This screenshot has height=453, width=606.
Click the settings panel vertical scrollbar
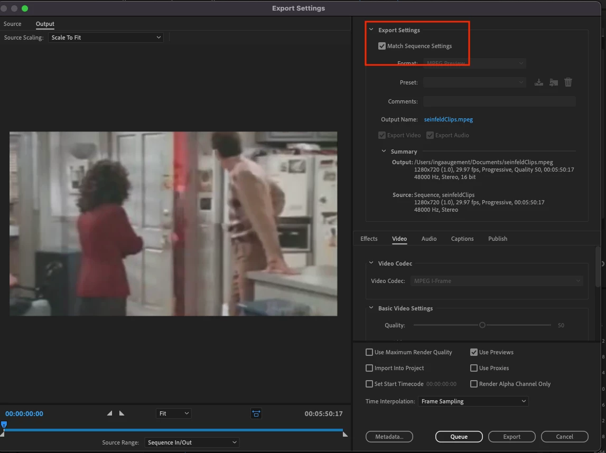pos(598,267)
